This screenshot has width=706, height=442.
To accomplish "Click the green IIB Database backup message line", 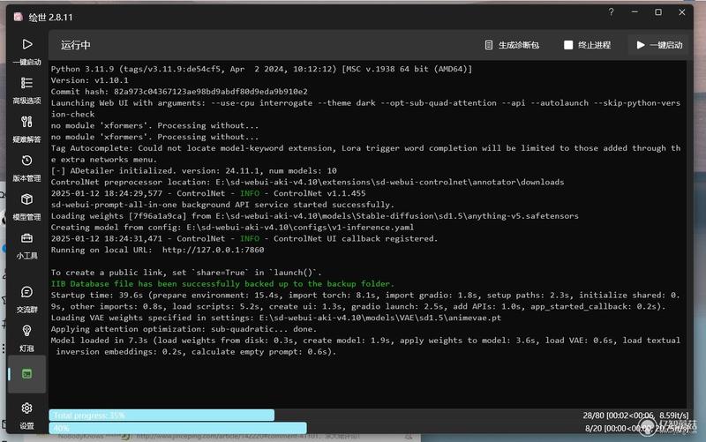I will pos(222,283).
